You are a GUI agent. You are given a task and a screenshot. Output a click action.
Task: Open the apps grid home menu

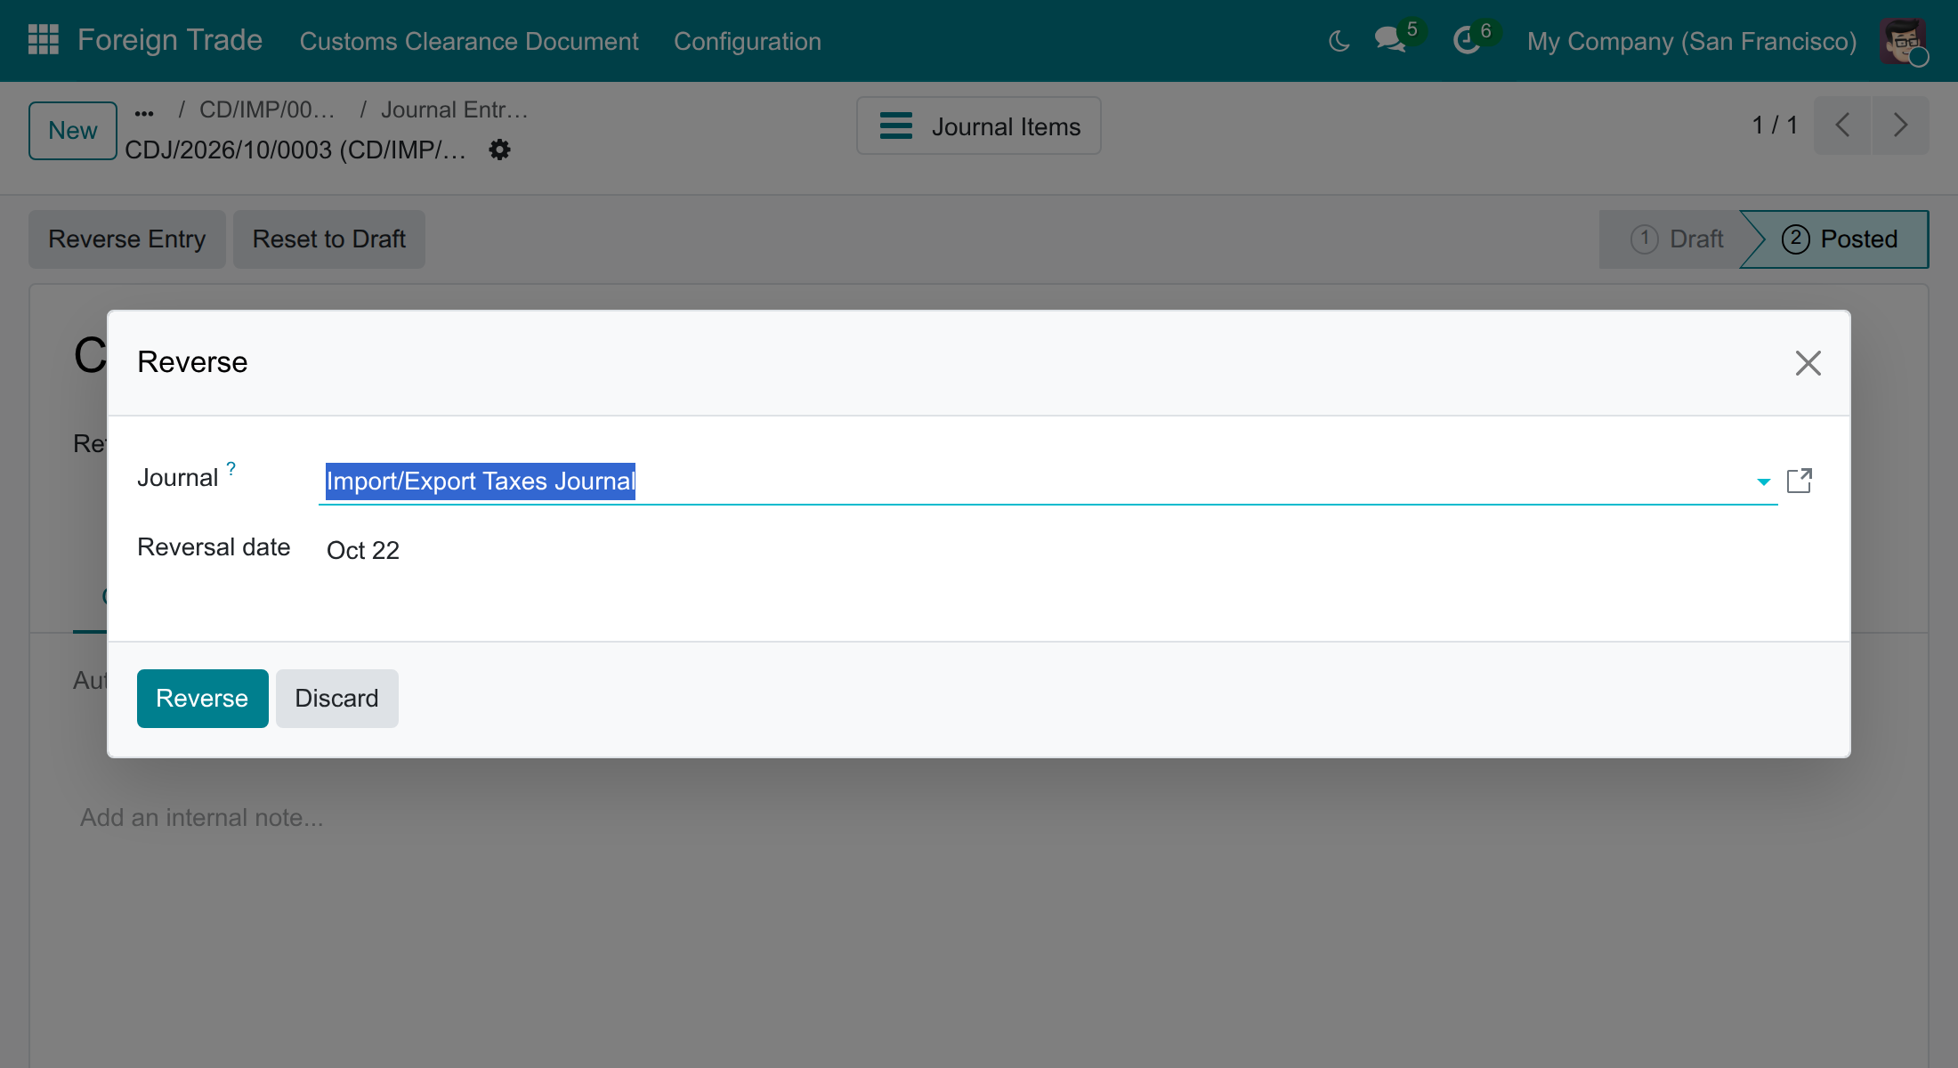[43, 40]
